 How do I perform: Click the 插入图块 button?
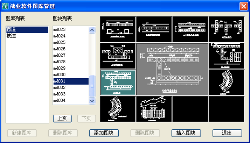(186, 133)
